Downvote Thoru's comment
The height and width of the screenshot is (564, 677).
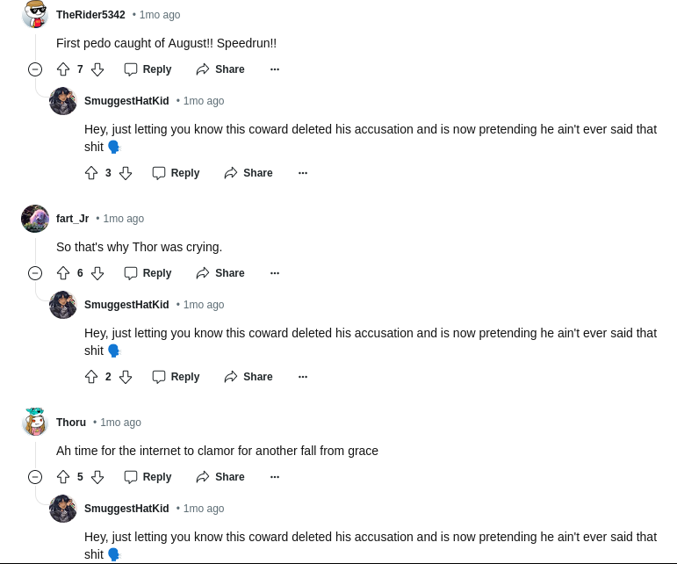tap(97, 477)
